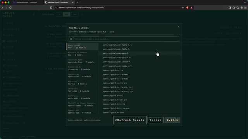Reload the current page
The height and width of the screenshot is (139, 248).
(x=10, y=8)
